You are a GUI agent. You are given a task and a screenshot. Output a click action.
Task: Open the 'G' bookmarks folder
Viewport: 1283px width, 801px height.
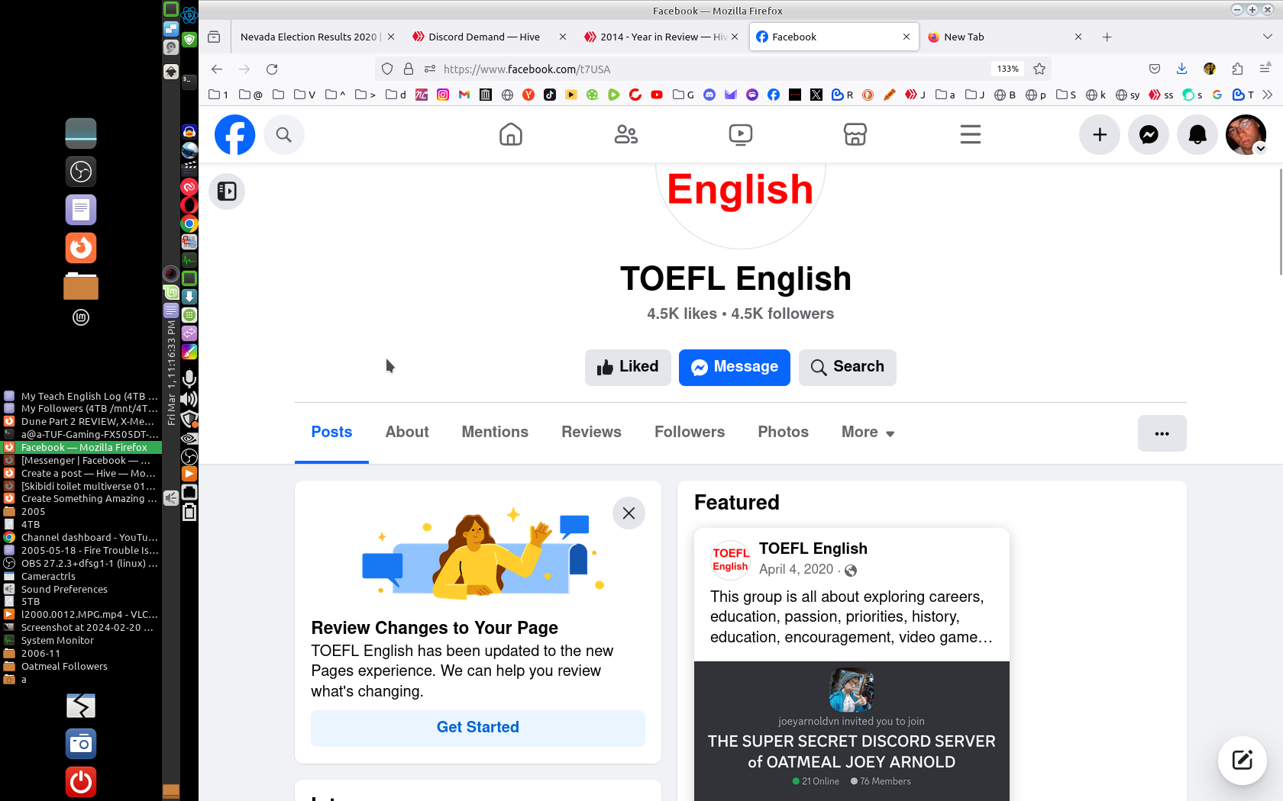coord(684,95)
